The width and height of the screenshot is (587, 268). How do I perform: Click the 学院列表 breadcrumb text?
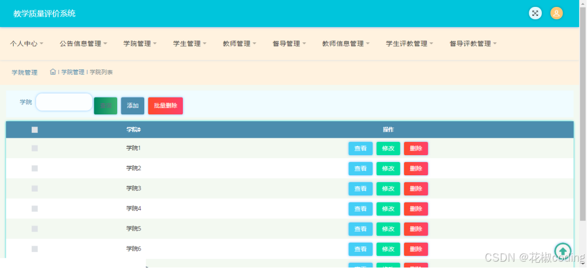point(101,72)
